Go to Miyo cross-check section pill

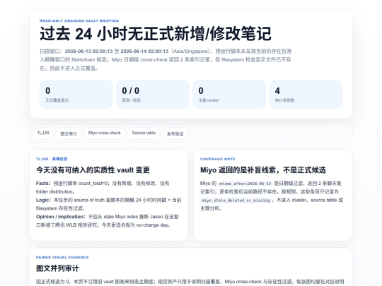coord(105,133)
